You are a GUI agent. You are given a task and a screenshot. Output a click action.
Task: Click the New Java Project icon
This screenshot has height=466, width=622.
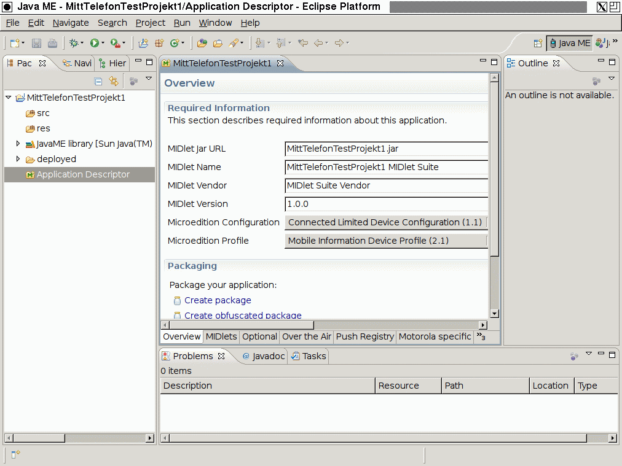click(x=143, y=43)
